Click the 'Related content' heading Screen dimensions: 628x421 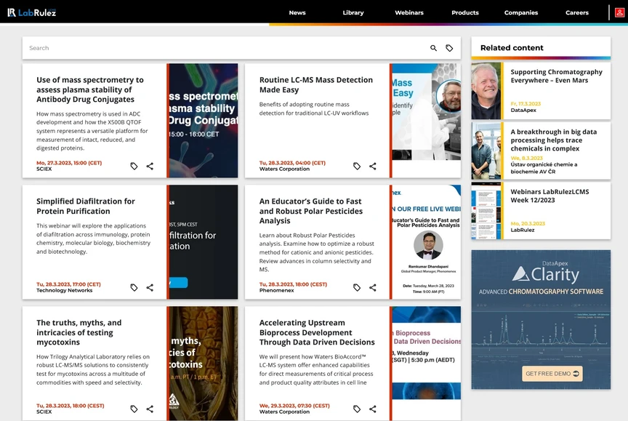point(512,48)
